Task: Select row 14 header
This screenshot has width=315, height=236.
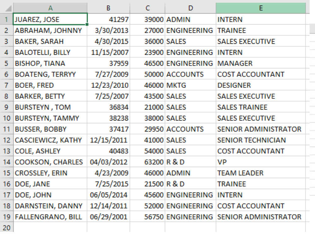Action: [x=6, y=162]
